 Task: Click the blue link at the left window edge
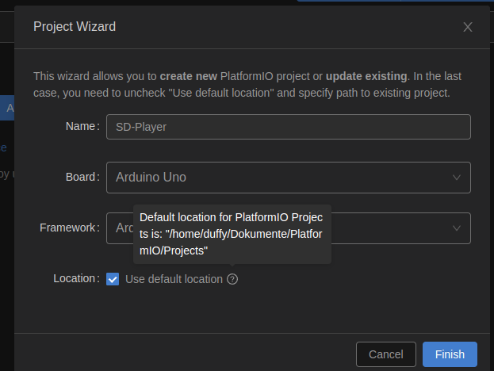[4, 147]
